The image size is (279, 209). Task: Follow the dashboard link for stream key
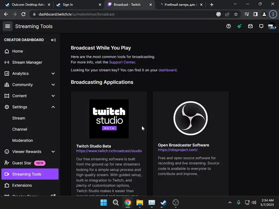pos(168,70)
